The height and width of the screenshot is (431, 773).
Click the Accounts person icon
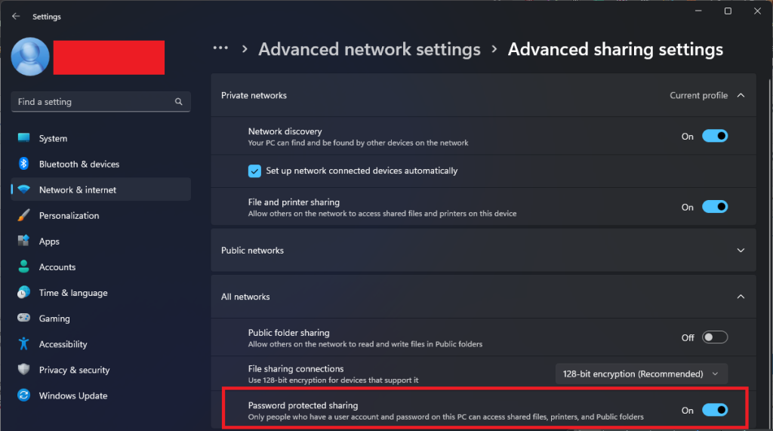[23, 266]
